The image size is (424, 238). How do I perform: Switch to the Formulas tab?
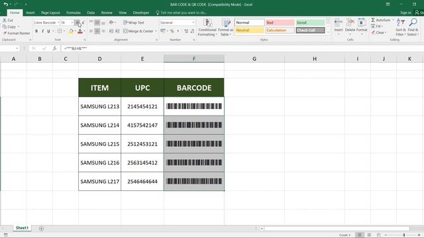[74, 13]
